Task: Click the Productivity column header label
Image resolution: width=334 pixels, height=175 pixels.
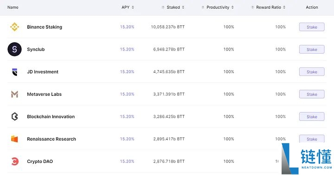Action: click(x=218, y=7)
